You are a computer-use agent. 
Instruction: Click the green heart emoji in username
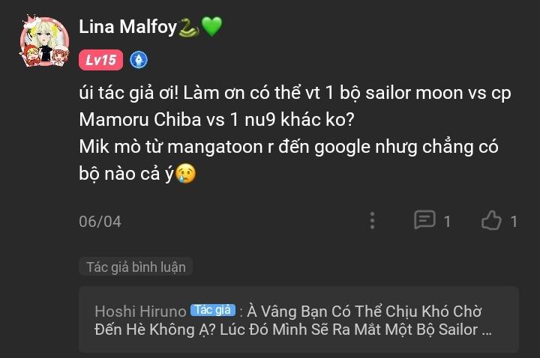(211, 26)
